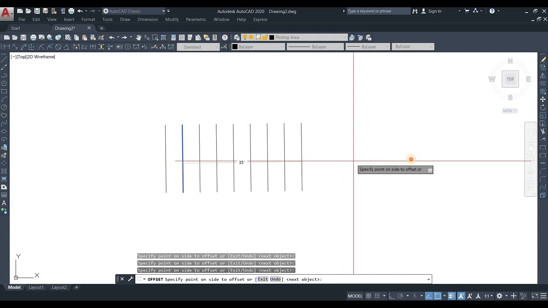Screen dimensions: 548x308
Task: Open the Modify menu
Action: pyautogui.click(x=172, y=19)
